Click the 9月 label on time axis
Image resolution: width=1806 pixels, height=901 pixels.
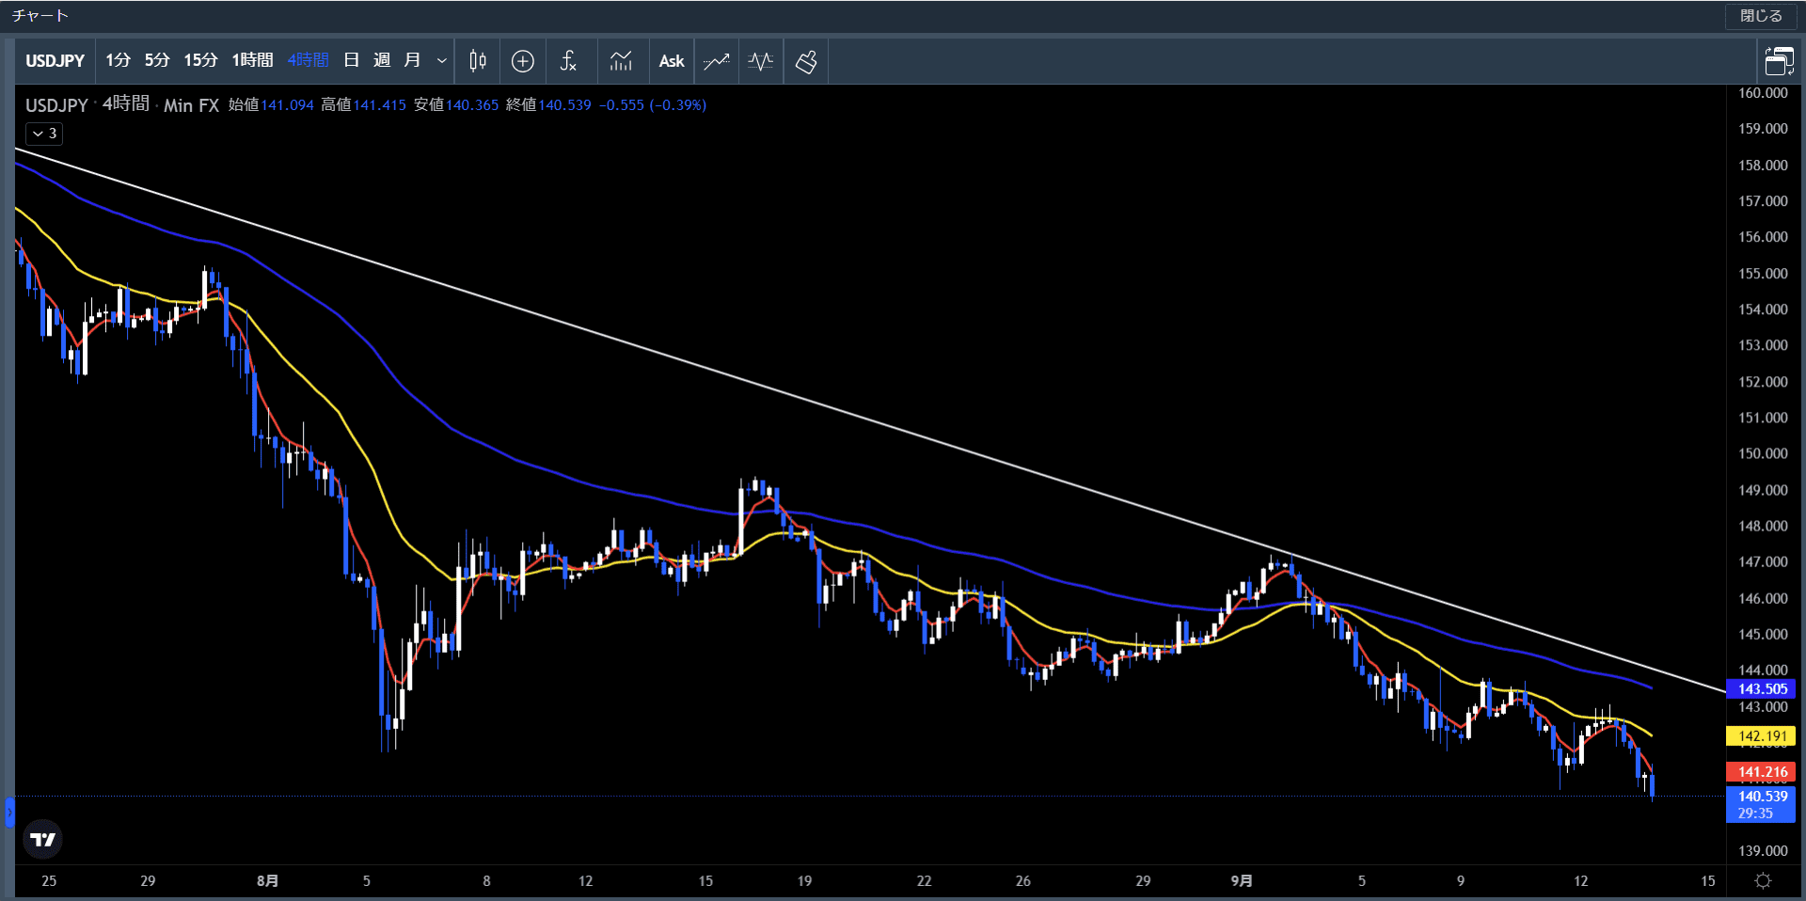(x=1242, y=881)
